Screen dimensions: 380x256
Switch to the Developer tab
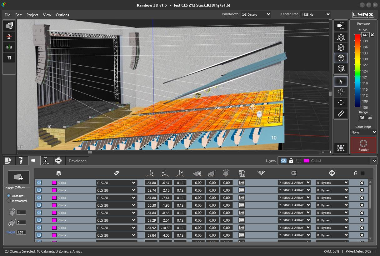click(77, 161)
